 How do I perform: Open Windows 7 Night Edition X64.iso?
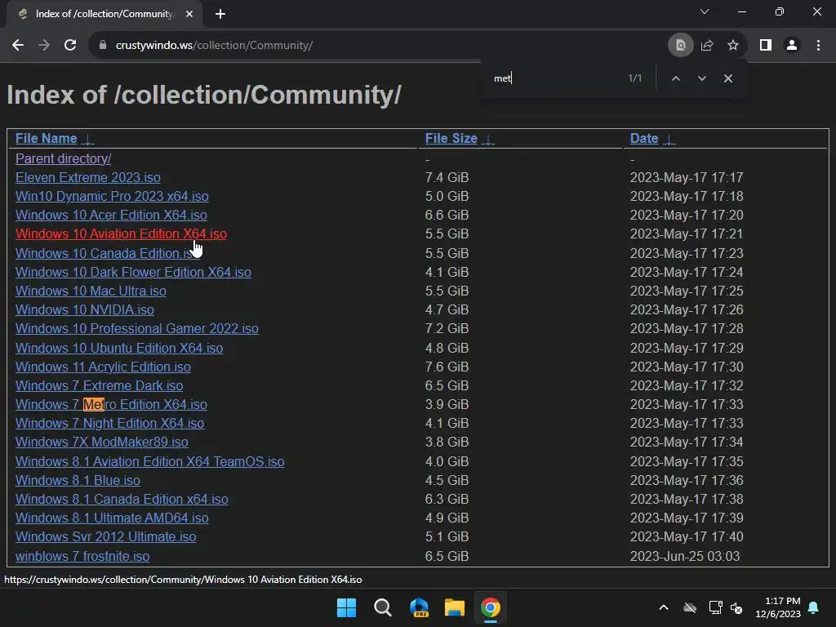tap(110, 424)
